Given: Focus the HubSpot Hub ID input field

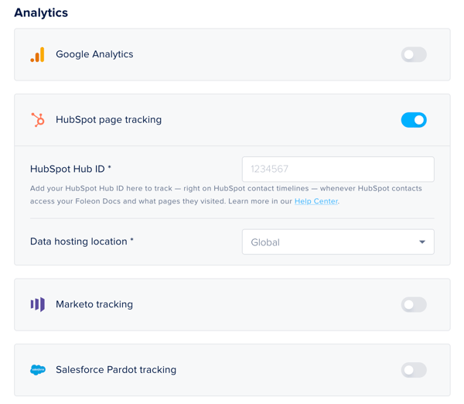Looking at the screenshot, I should click(x=337, y=169).
